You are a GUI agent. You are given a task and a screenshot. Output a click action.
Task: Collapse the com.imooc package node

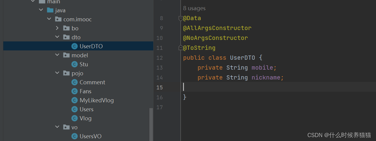point(49,19)
